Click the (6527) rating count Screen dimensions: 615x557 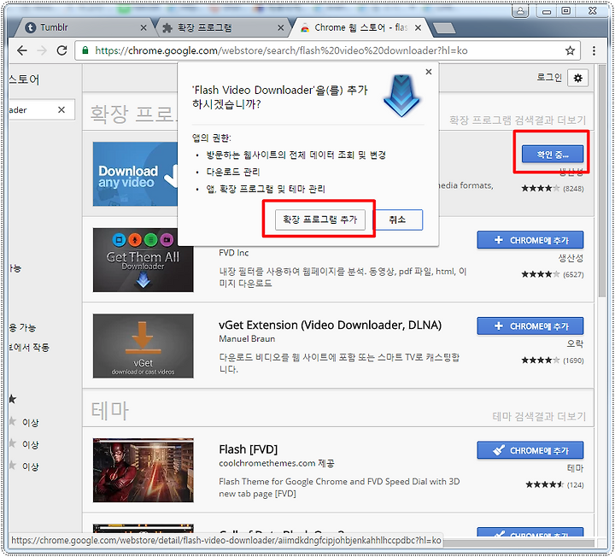click(573, 274)
